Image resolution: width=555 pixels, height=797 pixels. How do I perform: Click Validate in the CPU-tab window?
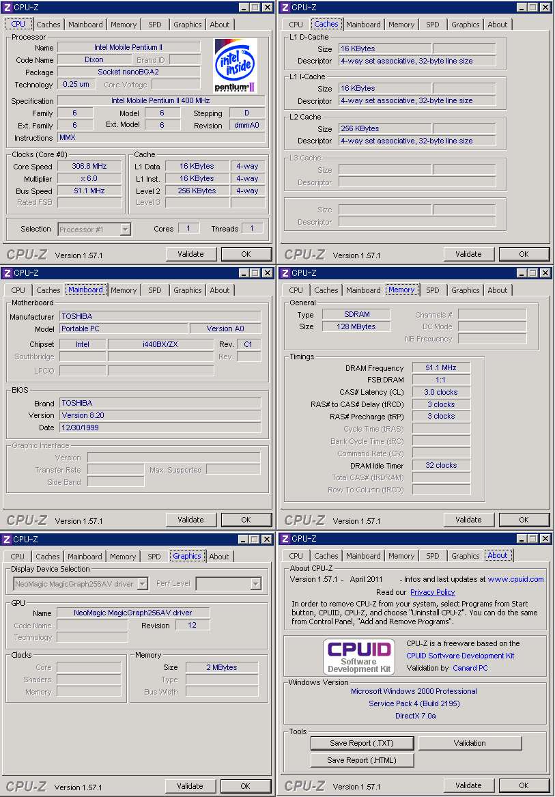pyautogui.click(x=191, y=254)
